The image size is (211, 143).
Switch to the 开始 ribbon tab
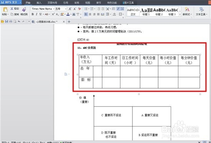coord(28,3)
